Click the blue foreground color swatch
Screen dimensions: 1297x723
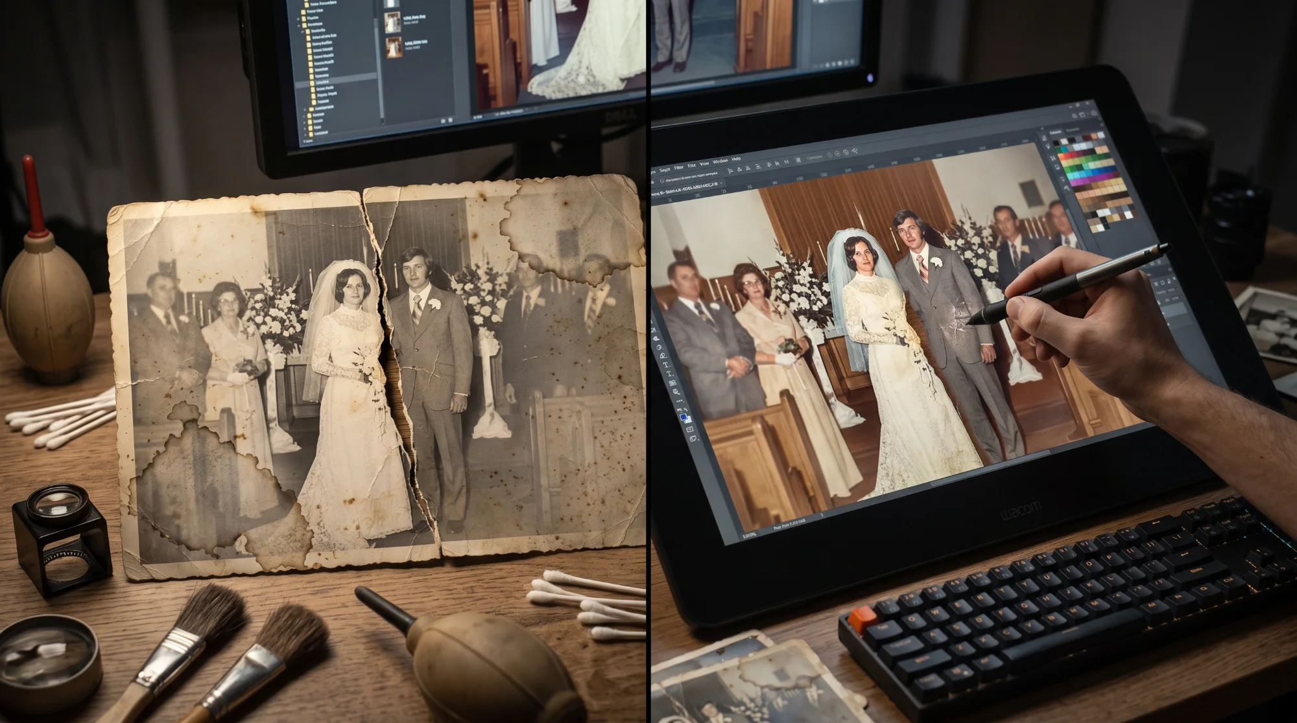pos(684,417)
